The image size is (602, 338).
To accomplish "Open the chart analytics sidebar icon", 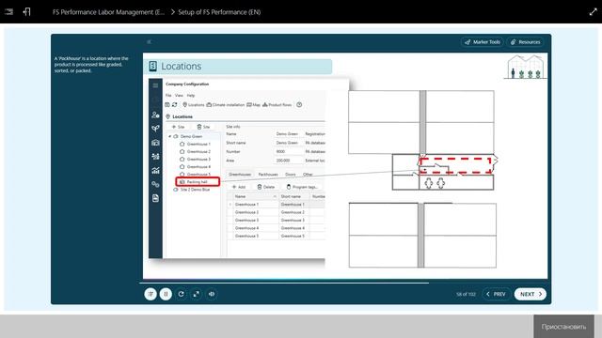I will (155, 171).
